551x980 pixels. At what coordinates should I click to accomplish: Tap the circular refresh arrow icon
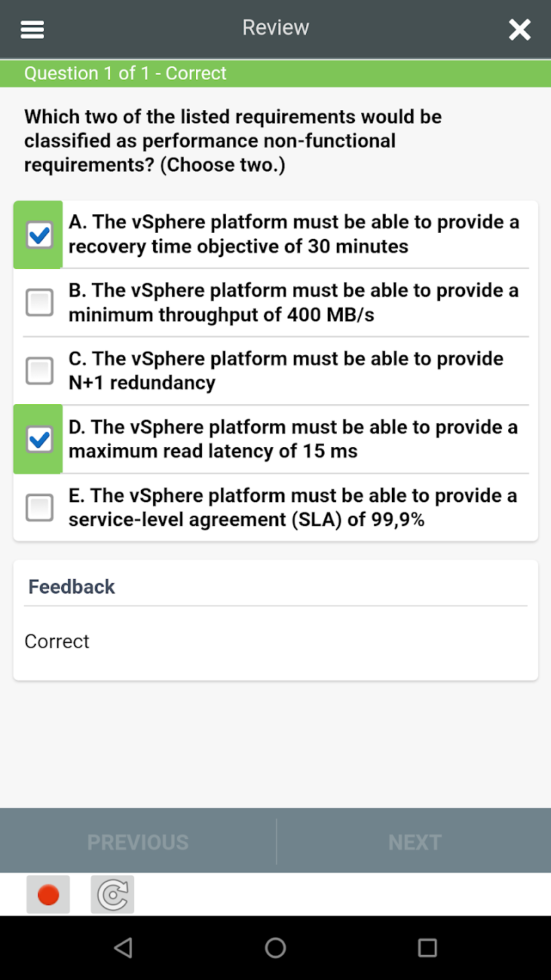(x=112, y=894)
